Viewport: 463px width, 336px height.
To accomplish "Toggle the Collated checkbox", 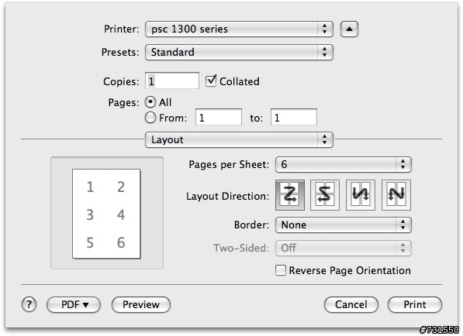I will [211, 81].
